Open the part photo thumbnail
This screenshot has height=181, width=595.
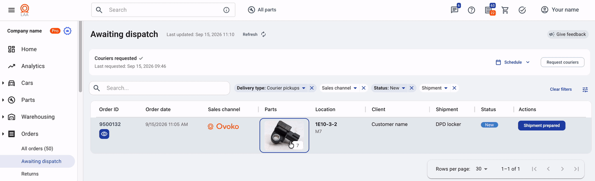pyautogui.click(x=284, y=135)
